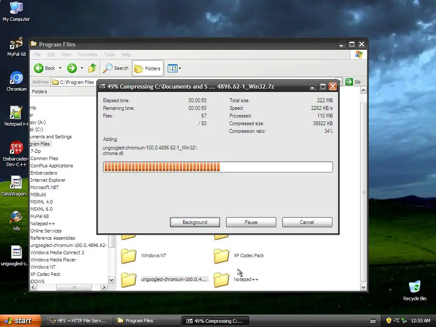Open Recycle Bin icon
436x327 pixels.
(414, 290)
